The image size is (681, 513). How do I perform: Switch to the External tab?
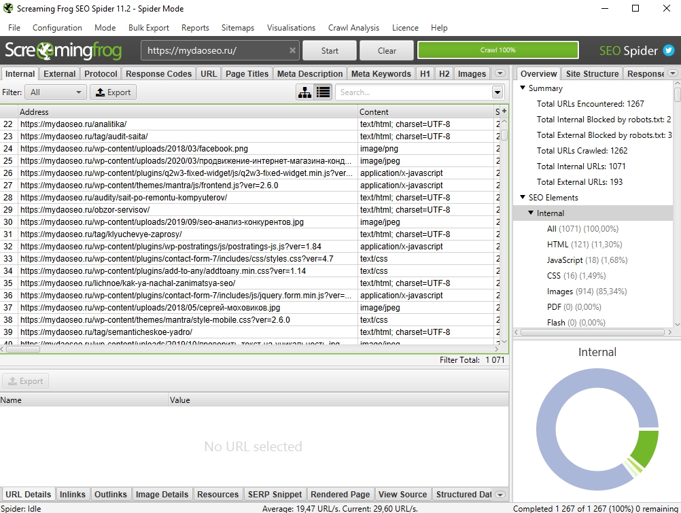60,73
